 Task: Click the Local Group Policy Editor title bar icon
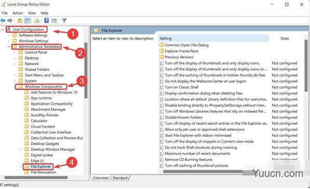3,4
